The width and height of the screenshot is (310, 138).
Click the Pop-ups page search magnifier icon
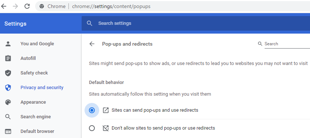[260, 43]
